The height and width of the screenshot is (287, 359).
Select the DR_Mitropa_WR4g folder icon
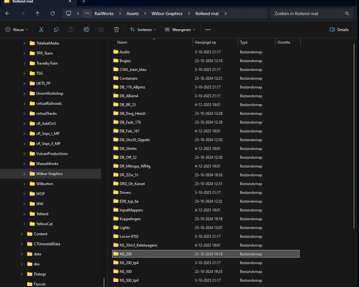pyautogui.click(x=116, y=166)
